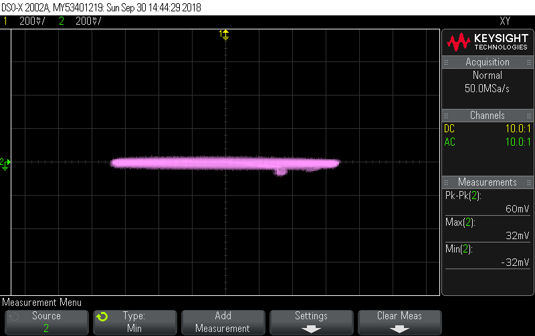Click the yellow DC coupling label
The image size is (535, 336).
(449, 128)
